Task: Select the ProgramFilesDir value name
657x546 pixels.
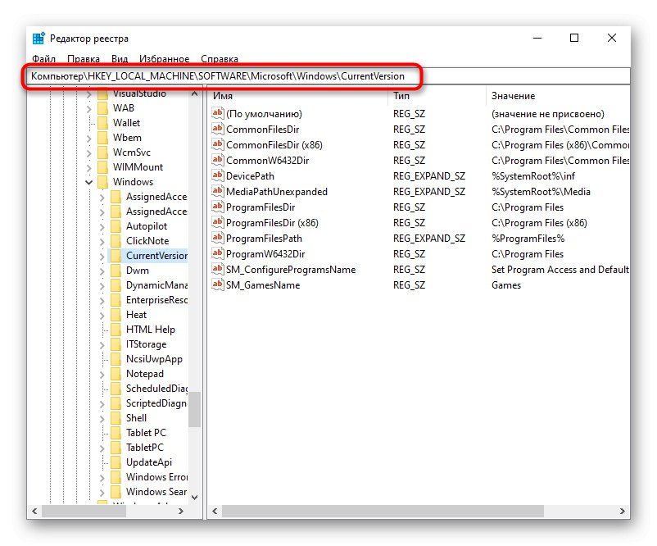Action: (x=261, y=207)
